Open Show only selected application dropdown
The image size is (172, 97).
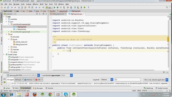(x=167, y=80)
